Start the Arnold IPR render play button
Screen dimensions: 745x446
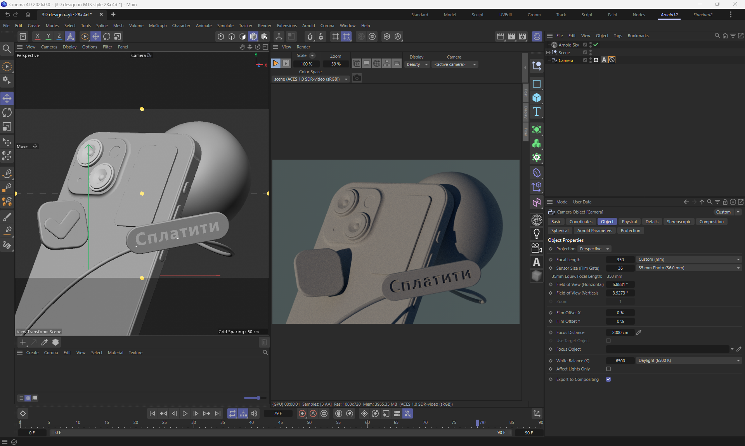pyautogui.click(x=275, y=64)
